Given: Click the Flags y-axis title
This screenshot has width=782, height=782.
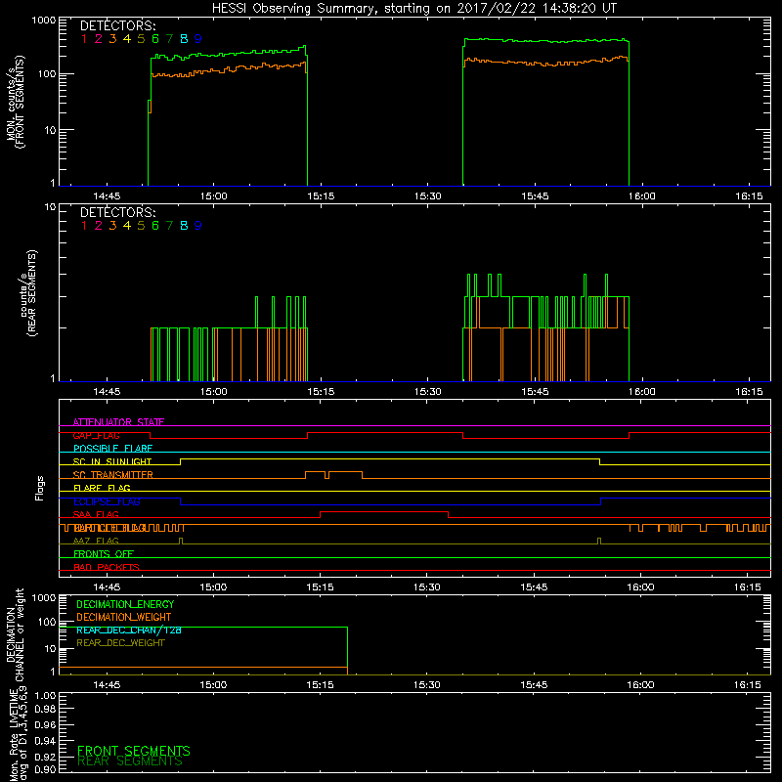Looking at the screenshot, I should (40, 488).
